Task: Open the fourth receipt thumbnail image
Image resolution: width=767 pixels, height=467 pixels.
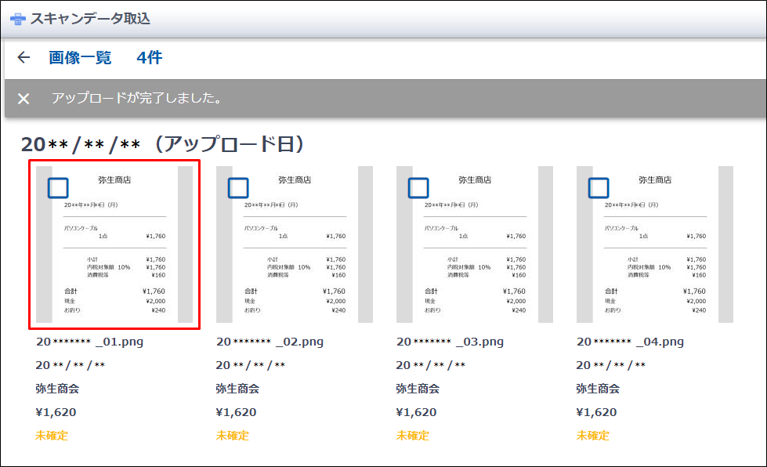Action: (655, 259)
